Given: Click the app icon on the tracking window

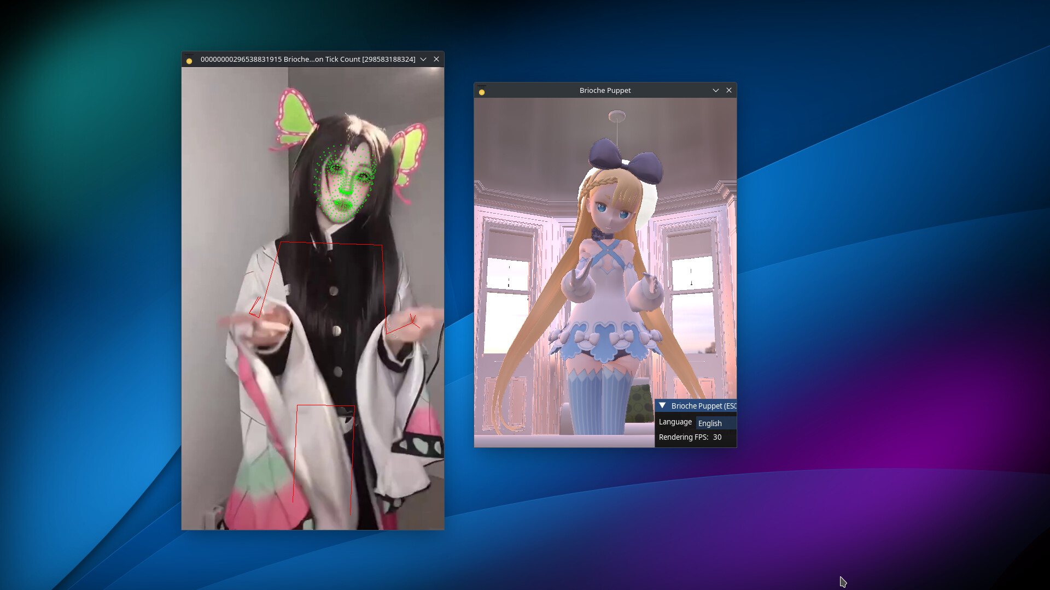Looking at the screenshot, I should click(x=189, y=60).
